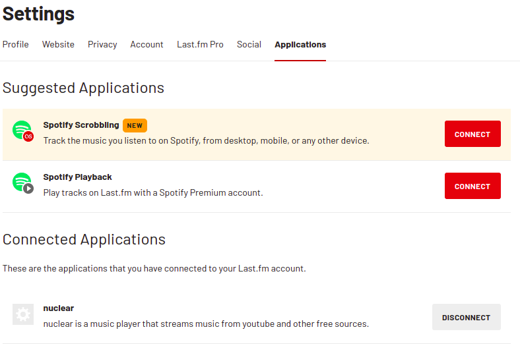Click the text 'Track the music you listen to on Spotify'
Image resolution: width=520 pixels, height=344 pixels.
click(121, 141)
